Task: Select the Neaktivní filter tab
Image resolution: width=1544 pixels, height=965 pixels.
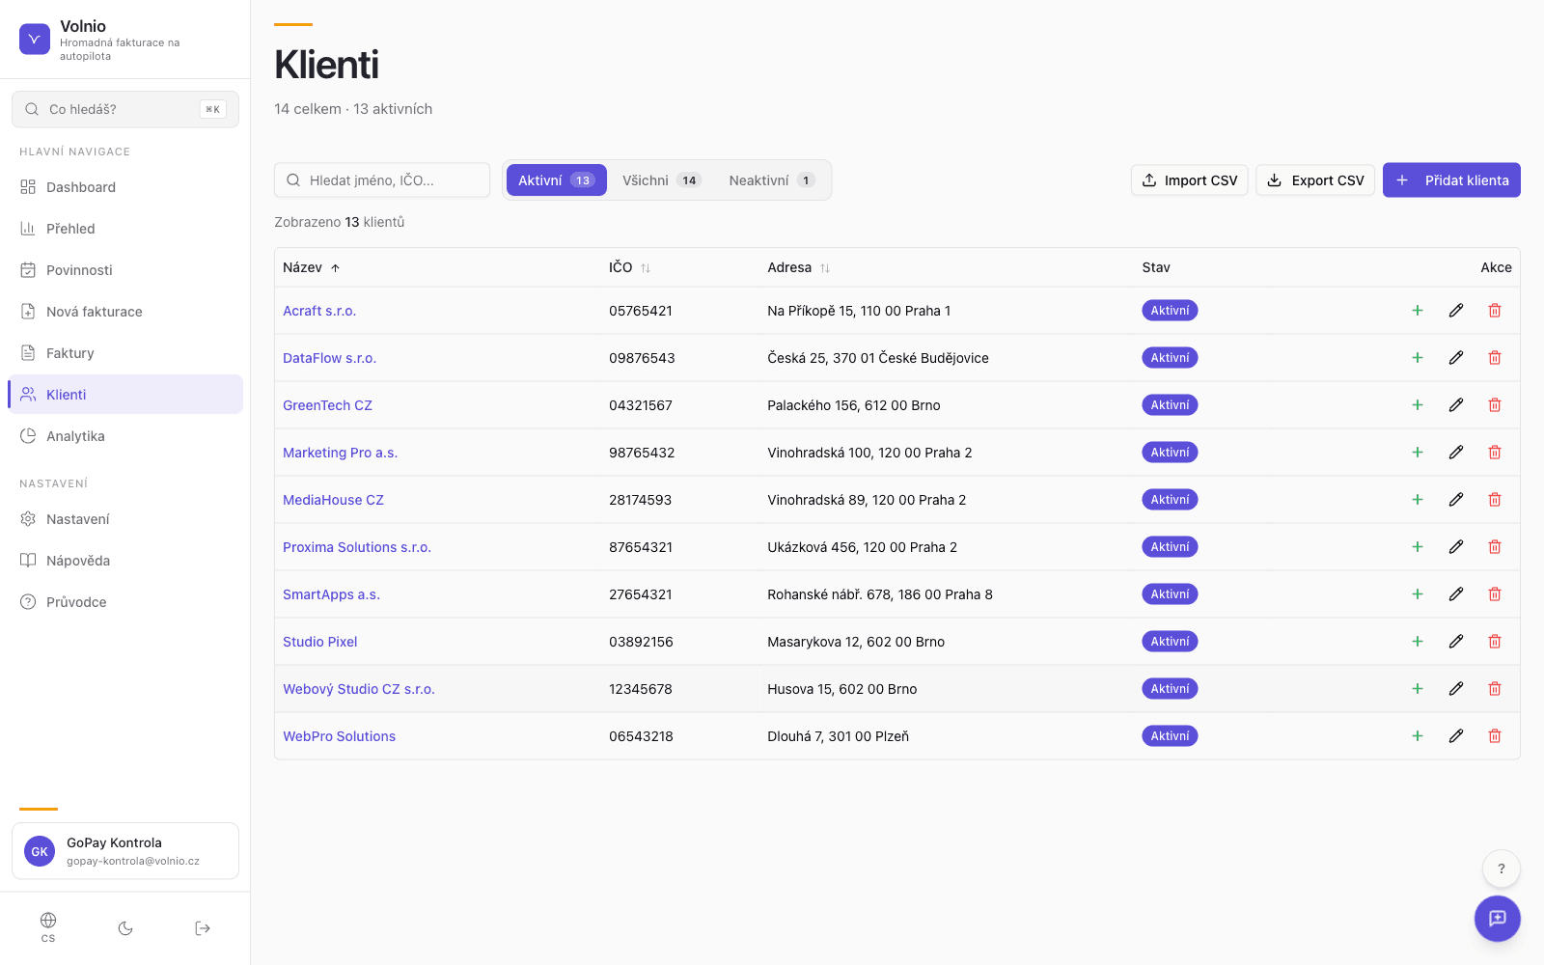Action: pyautogui.click(x=772, y=180)
